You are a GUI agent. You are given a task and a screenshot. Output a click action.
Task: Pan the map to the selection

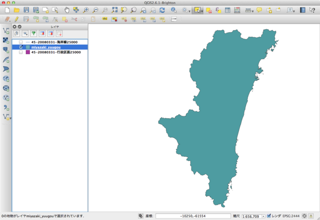coord(76,10)
